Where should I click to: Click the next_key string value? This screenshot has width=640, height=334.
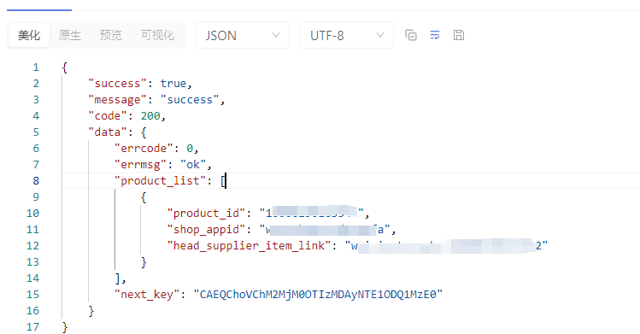click(318, 295)
